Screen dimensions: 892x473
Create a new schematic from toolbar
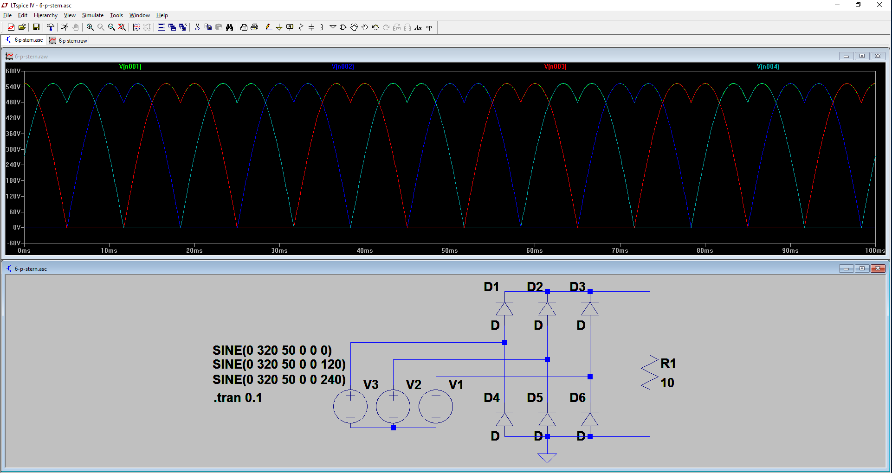11,27
